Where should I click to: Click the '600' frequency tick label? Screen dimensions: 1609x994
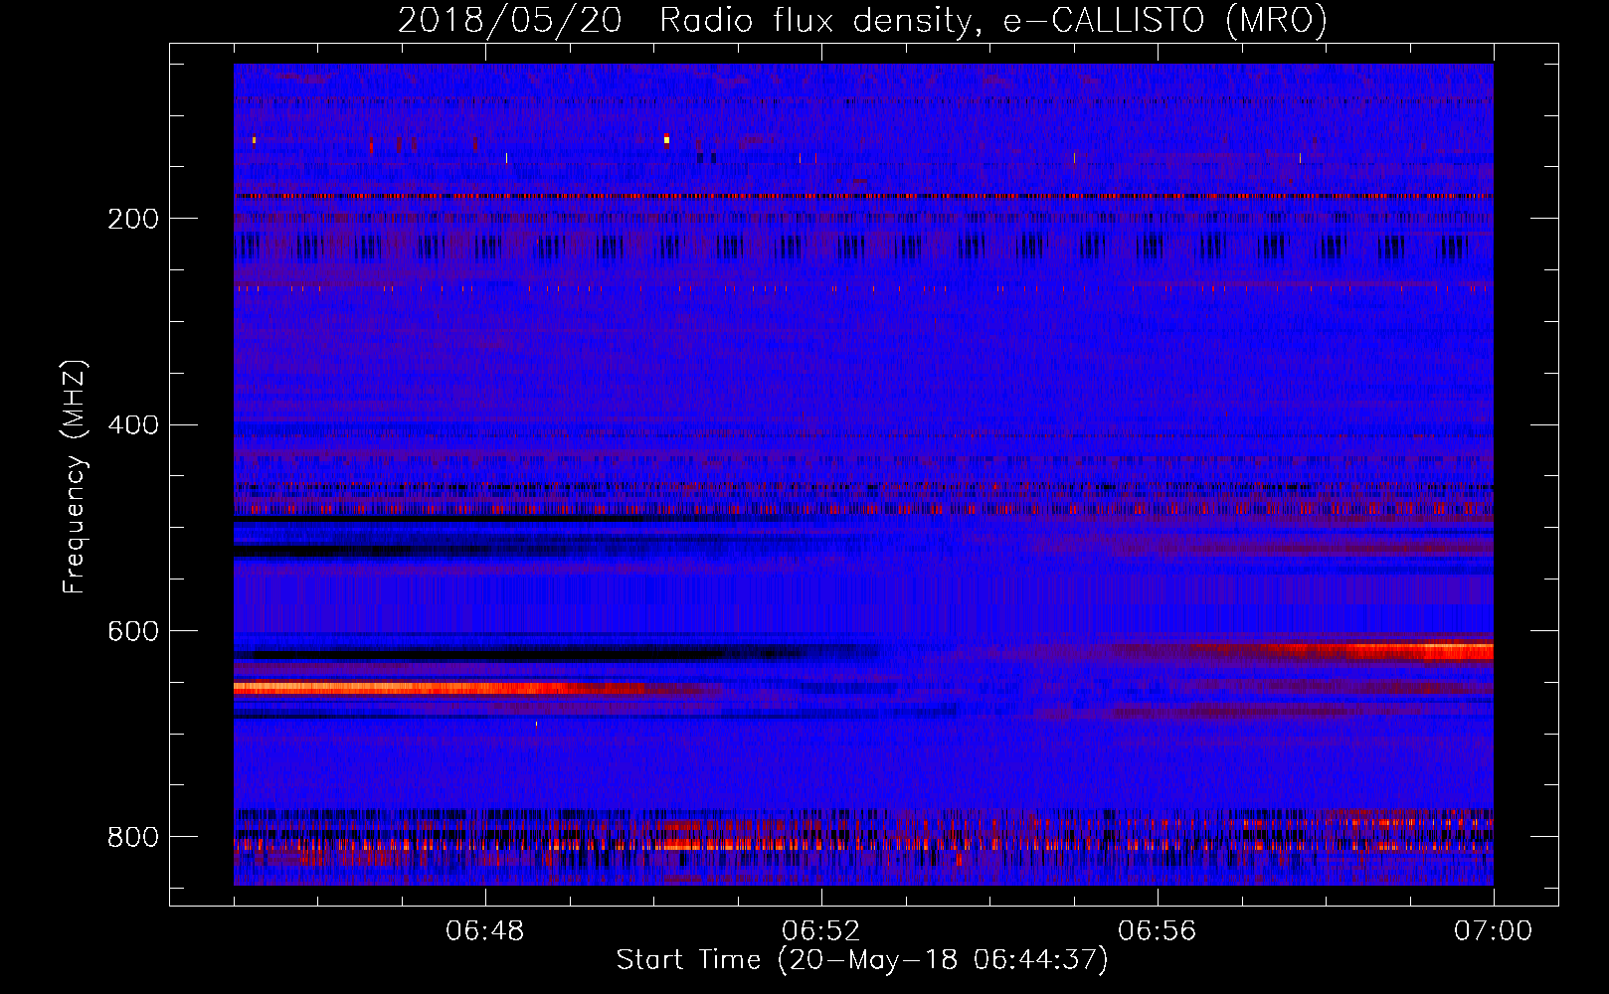pos(133,632)
